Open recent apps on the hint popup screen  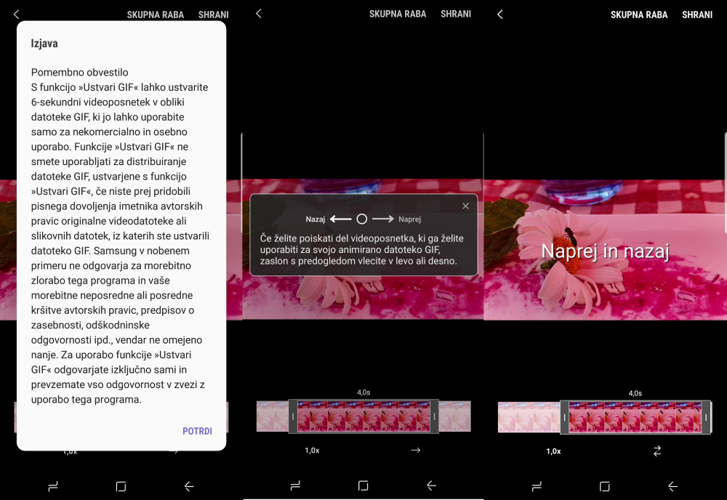(295, 485)
